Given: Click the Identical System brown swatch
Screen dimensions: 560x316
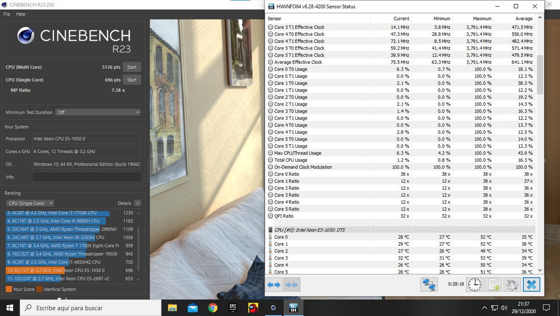Looking at the screenshot, I should 39,289.
